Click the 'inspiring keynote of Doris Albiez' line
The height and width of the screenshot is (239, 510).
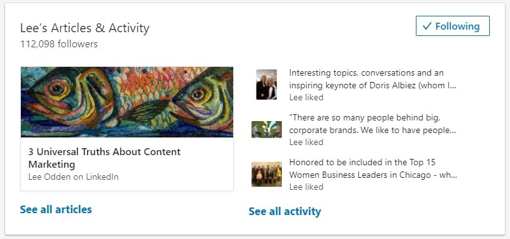[372, 86]
